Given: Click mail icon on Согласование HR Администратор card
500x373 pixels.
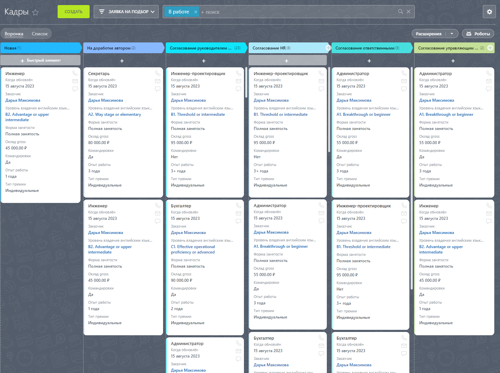Looking at the screenshot, I should [x=321, y=213].
